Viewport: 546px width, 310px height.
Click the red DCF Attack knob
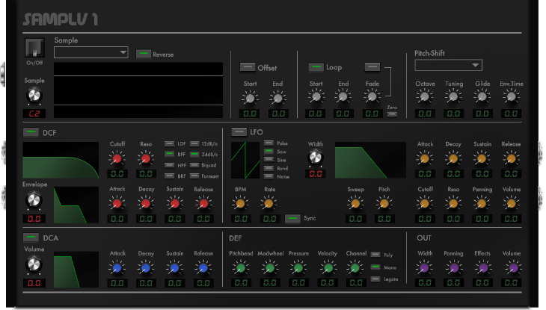point(117,203)
